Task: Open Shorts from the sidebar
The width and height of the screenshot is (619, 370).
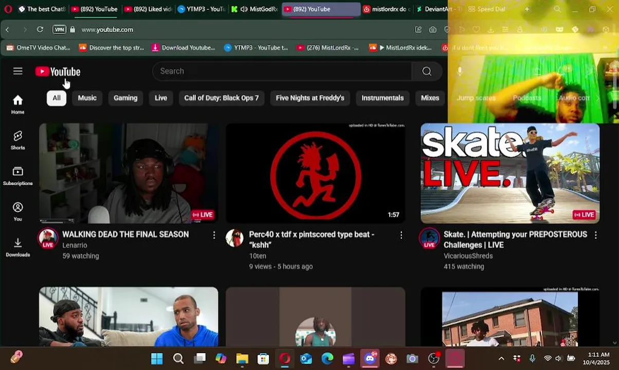Action: [18, 140]
